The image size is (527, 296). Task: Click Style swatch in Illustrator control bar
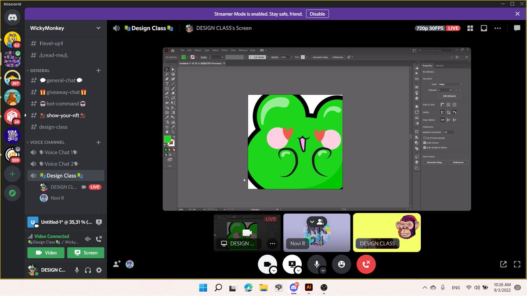point(302,57)
